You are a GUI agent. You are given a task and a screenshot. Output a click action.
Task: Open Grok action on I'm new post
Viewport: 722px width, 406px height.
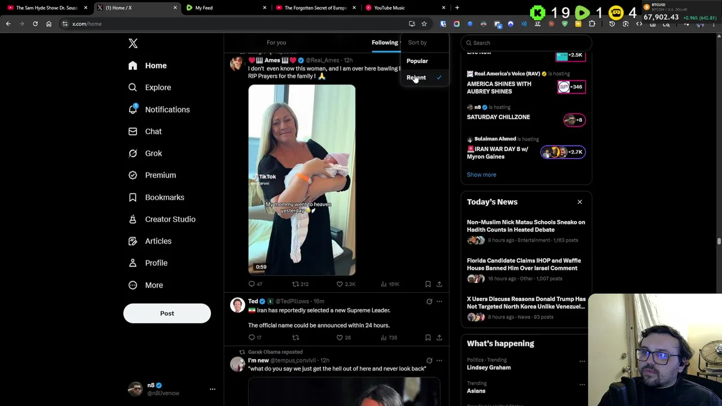point(429,361)
